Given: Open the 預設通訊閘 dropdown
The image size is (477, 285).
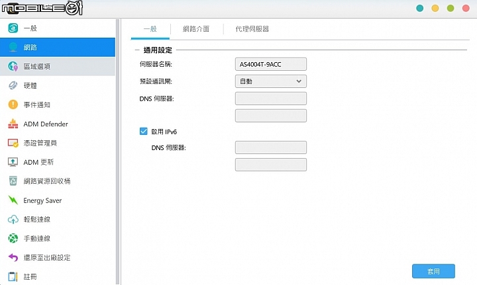Looking at the screenshot, I should pyautogui.click(x=271, y=81).
